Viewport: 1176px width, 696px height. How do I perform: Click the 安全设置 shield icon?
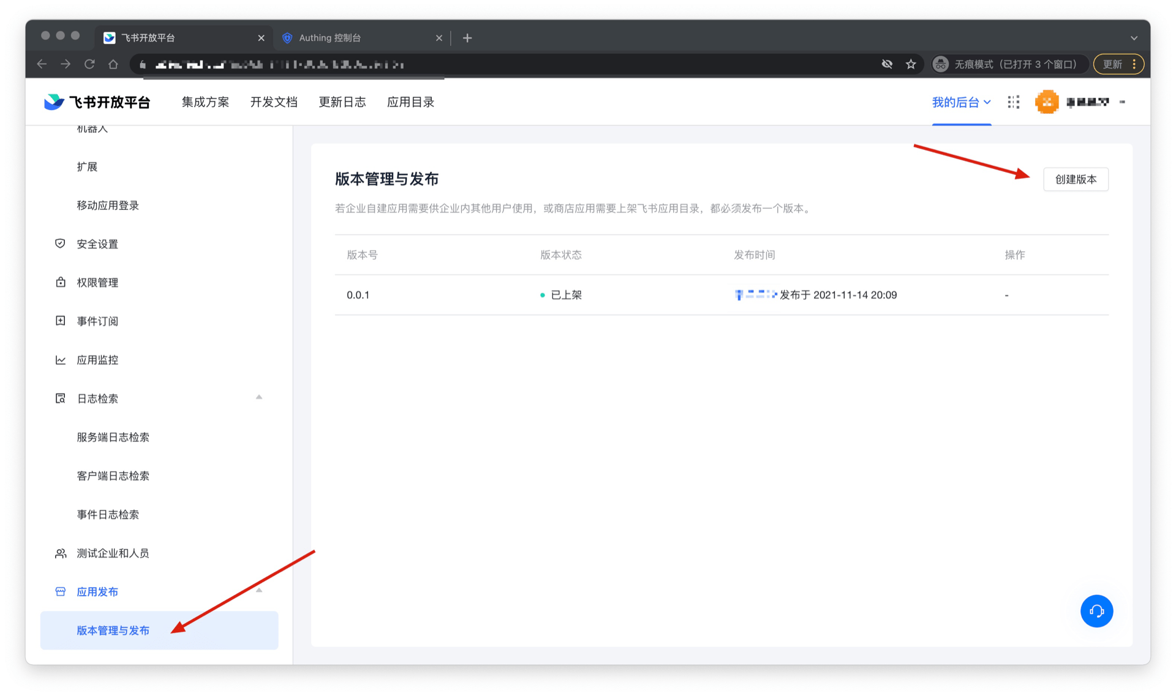click(60, 244)
